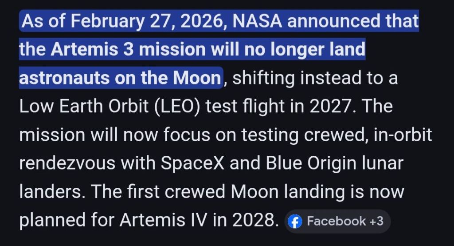Click the +3 additional sources count
The image size is (454, 246).
[376, 221]
